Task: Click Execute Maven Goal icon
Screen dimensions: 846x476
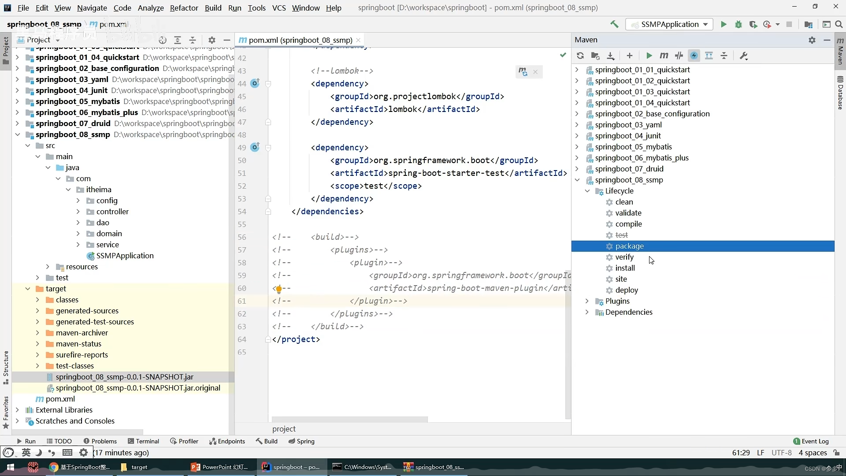Action: pos(664,56)
